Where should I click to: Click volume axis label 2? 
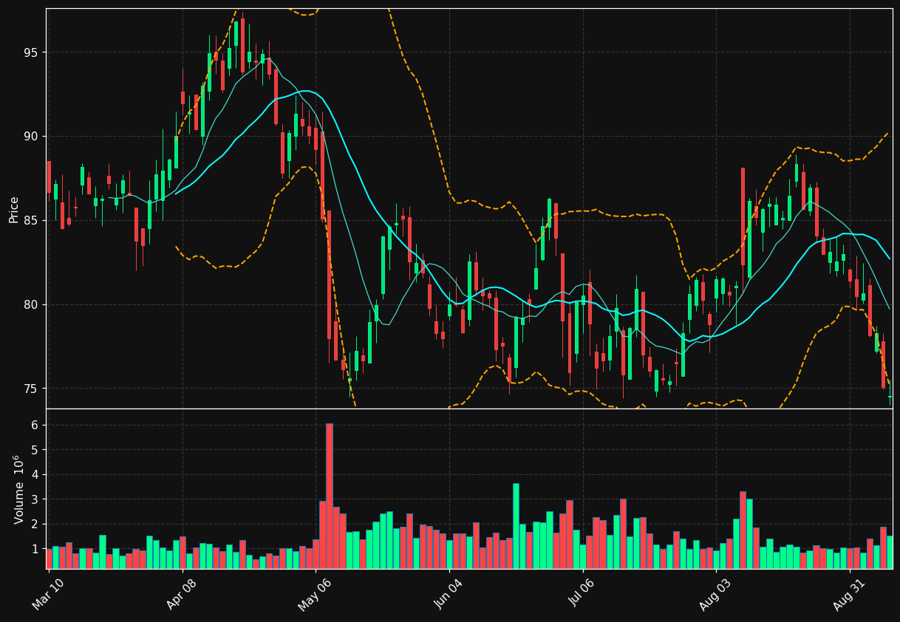pyautogui.click(x=34, y=524)
